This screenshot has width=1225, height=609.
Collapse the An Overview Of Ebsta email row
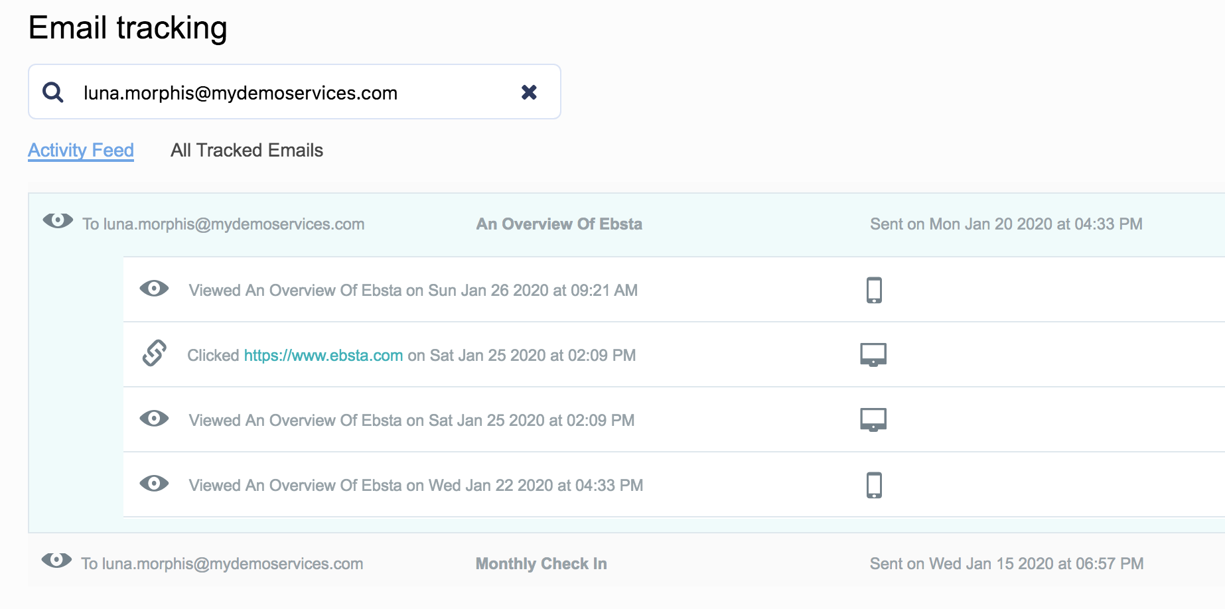(559, 224)
